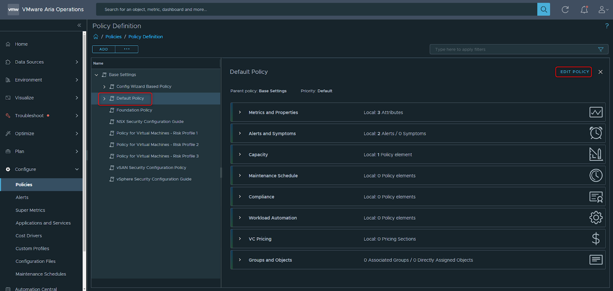Click the Optimize sidebar icon
This screenshot has height=291, width=613.
[x=8, y=133]
